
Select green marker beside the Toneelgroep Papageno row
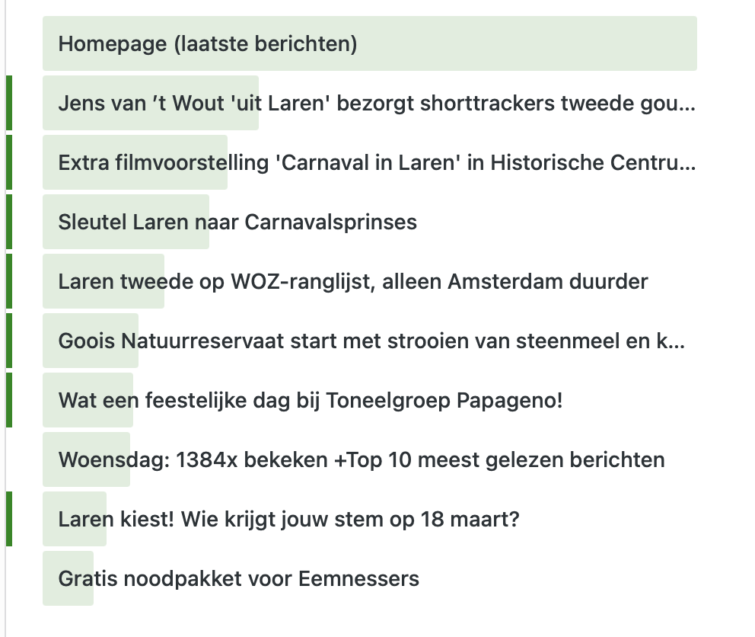(x=9, y=400)
